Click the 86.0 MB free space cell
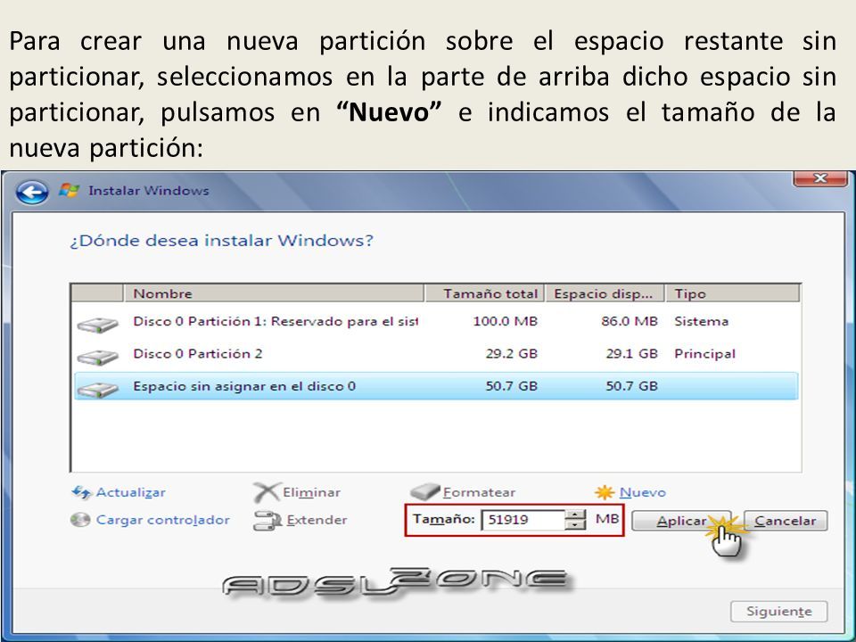The height and width of the screenshot is (642, 856). point(630,322)
